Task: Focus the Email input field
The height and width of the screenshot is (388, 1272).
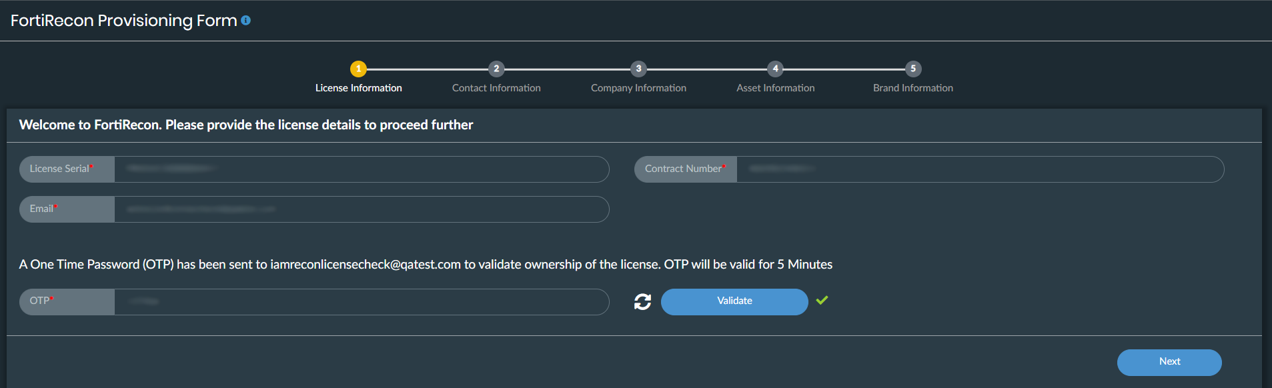Action: tap(361, 209)
